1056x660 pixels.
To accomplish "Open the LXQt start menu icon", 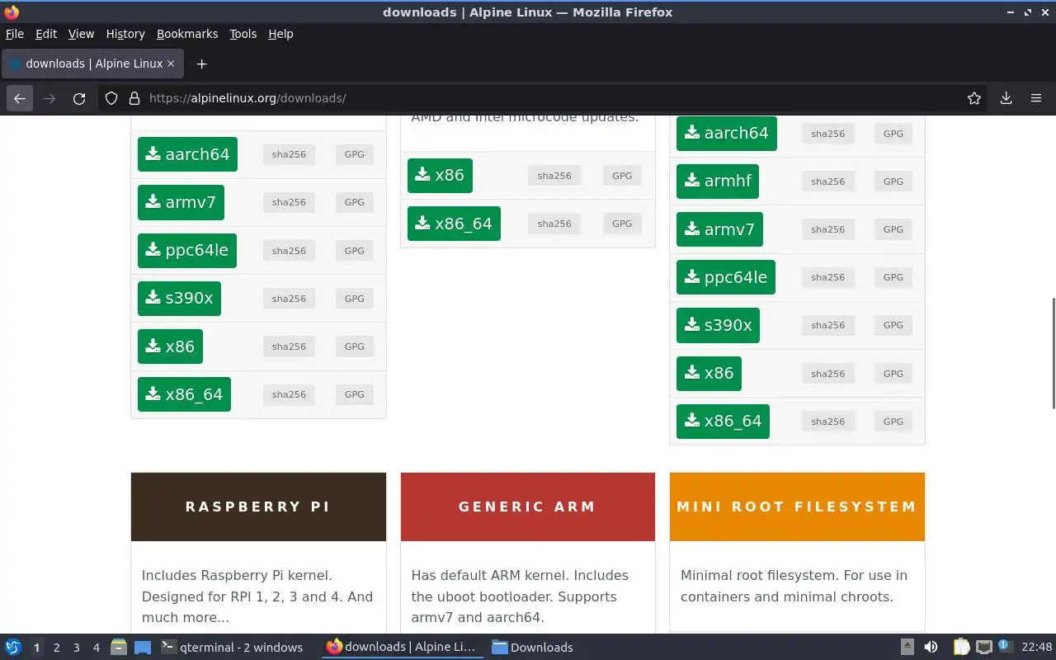I will click(x=13, y=647).
